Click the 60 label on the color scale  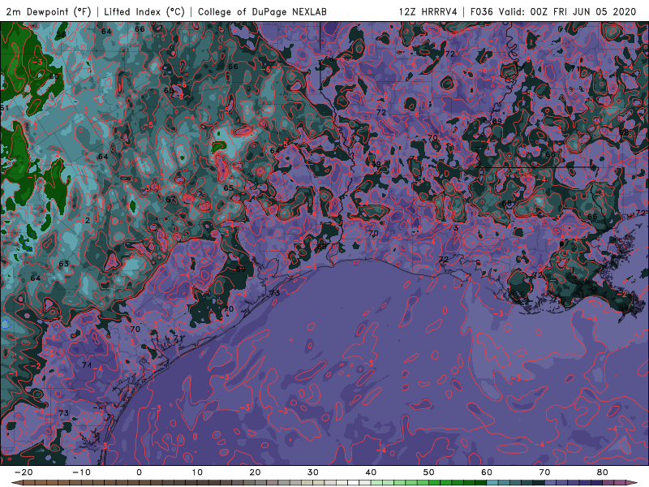pos(487,472)
